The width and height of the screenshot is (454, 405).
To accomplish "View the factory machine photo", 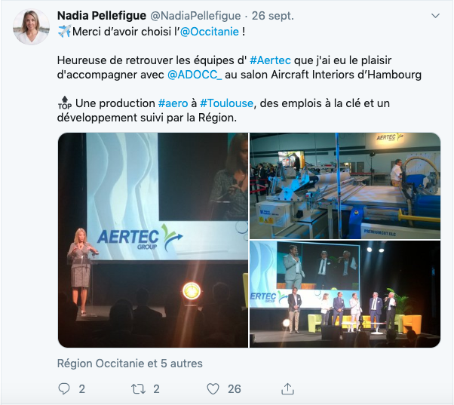I will pos(345,186).
